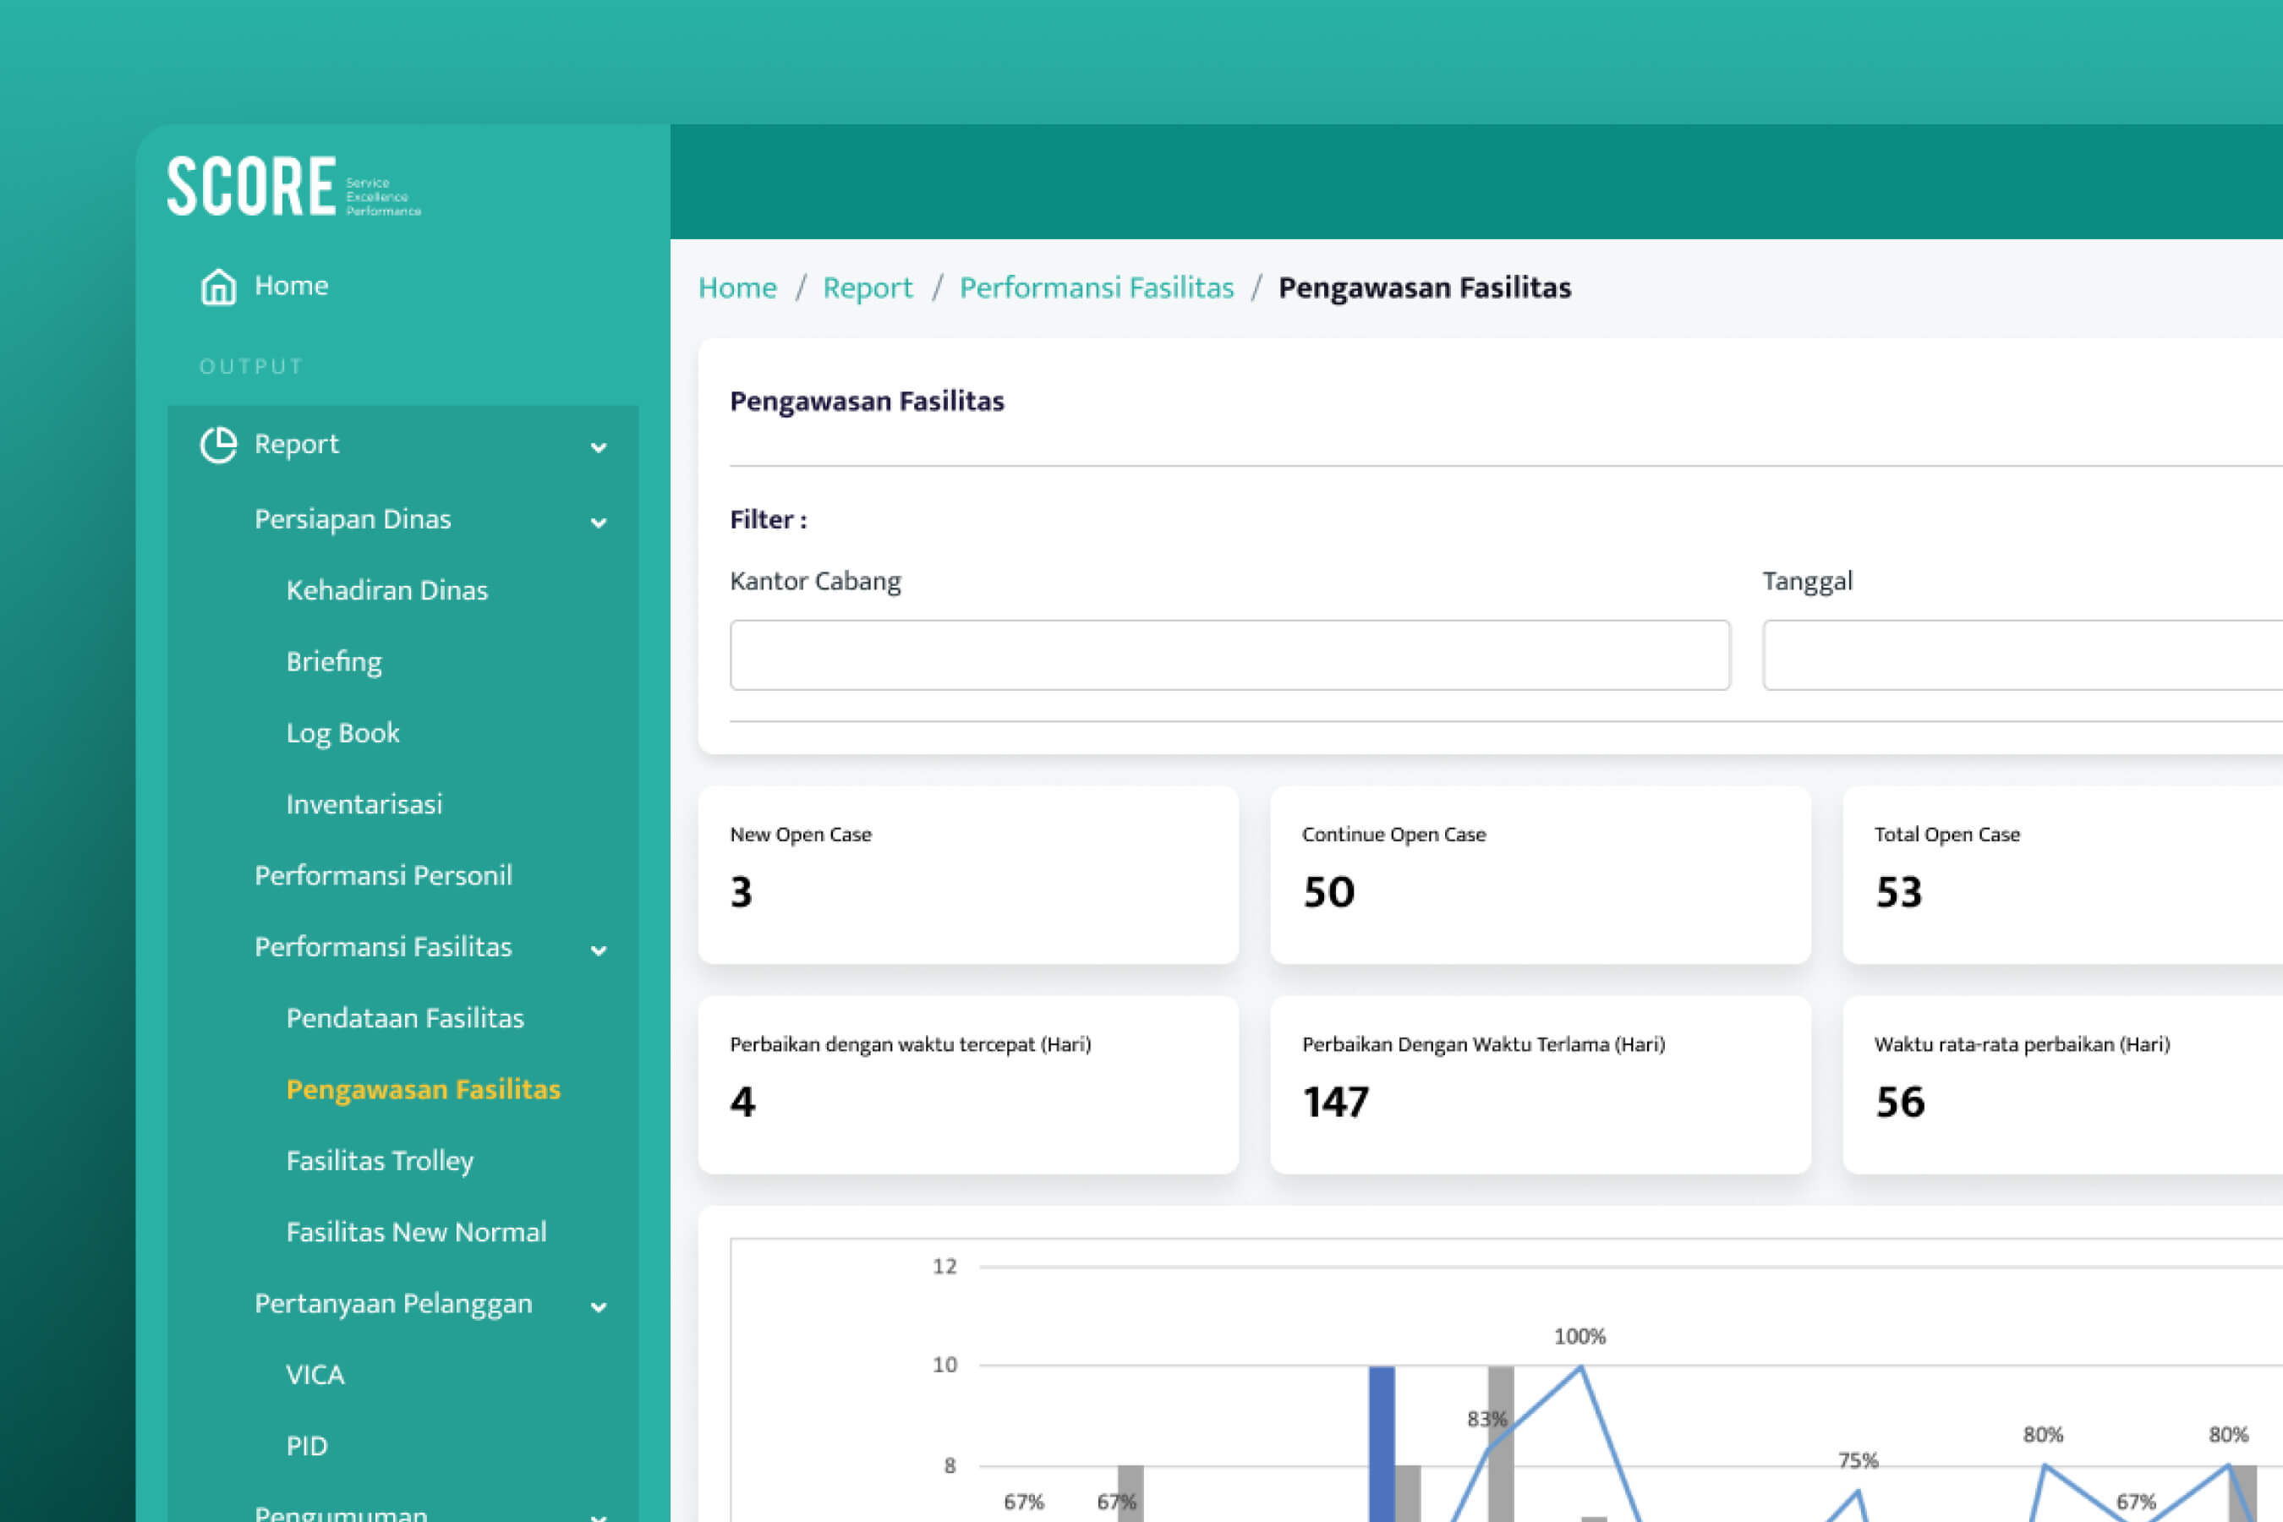The height and width of the screenshot is (1522, 2283).
Task: Click the Pengawasan Fasilitas panel heading
Action: (x=867, y=401)
